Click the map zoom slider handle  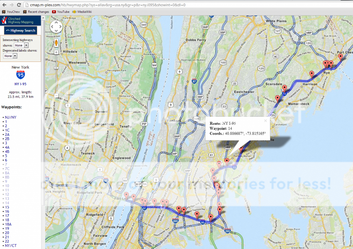coord(56,95)
